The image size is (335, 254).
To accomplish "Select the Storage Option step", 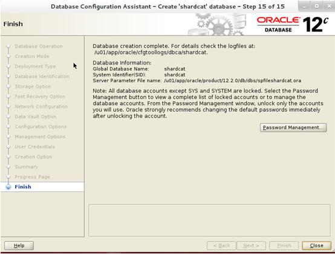I will [33, 86].
